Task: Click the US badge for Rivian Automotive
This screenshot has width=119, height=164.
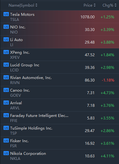Action: [x=6, y=77]
